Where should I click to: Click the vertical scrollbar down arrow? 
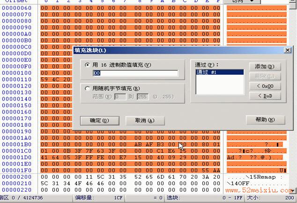(293, 190)
